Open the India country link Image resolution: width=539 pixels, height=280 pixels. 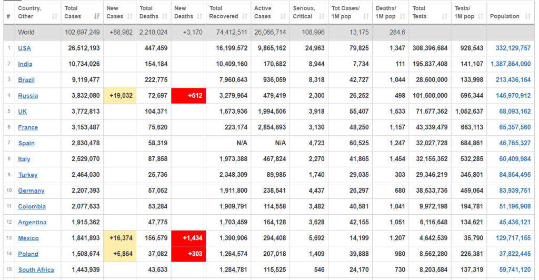tap(25, 64)
